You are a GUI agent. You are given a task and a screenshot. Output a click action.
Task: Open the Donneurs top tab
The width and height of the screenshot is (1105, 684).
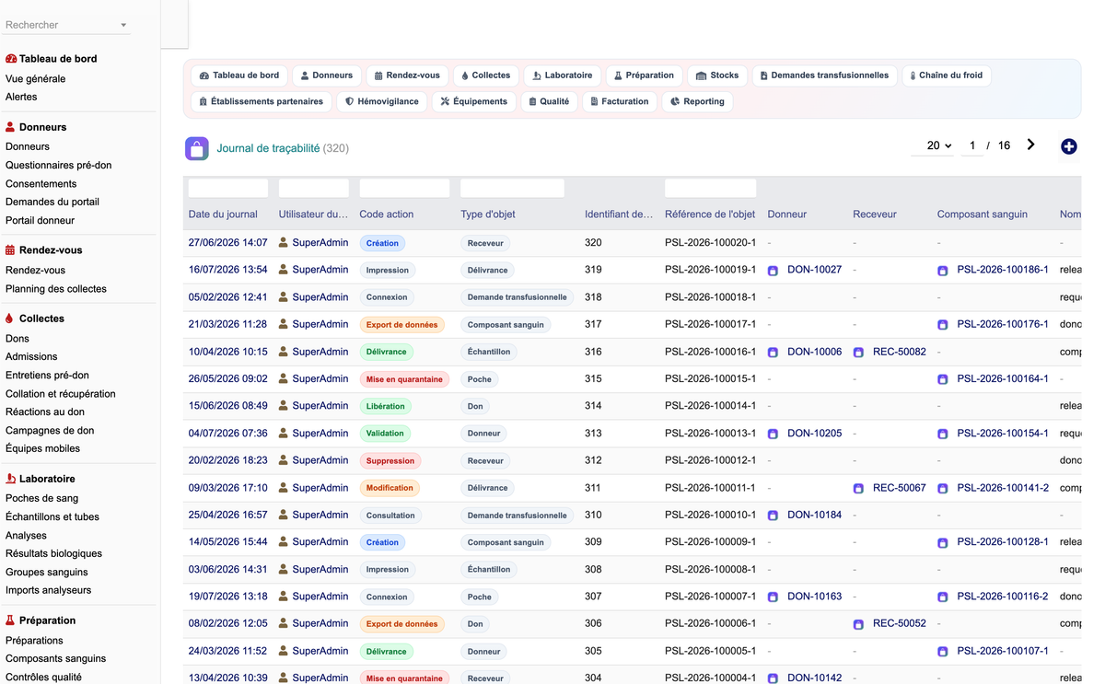pyautogui.click(x=327, y=75)
